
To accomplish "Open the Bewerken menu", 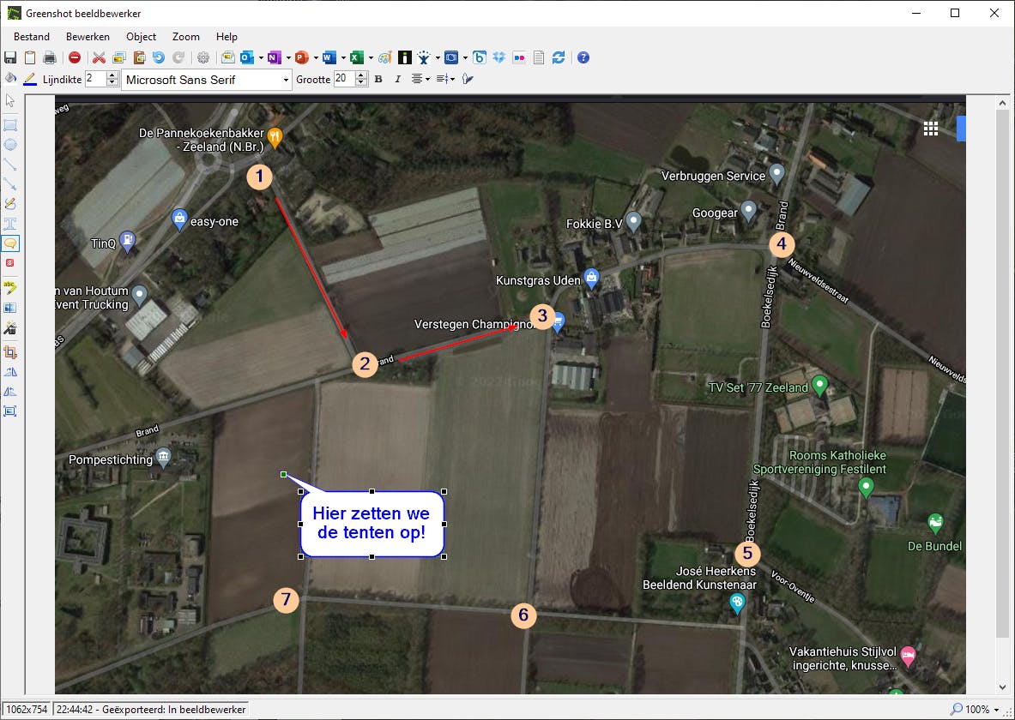I will 87,37.
